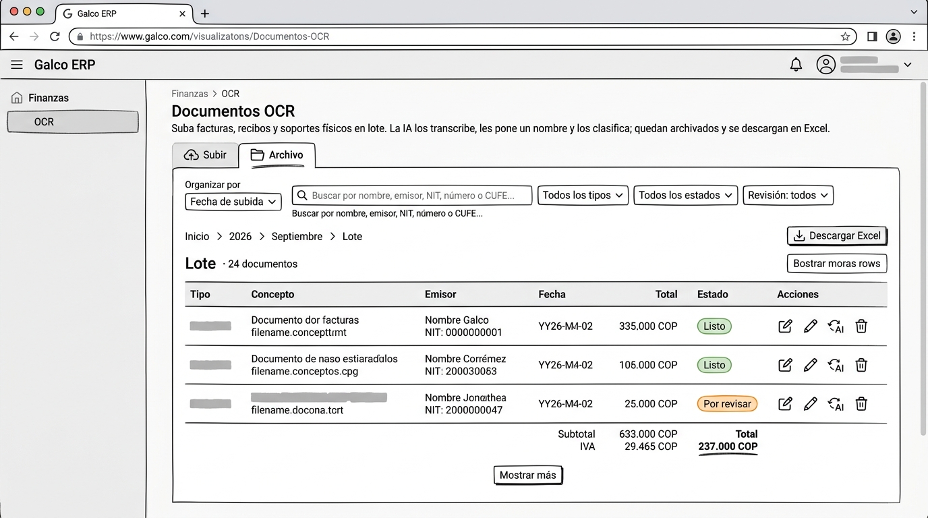
Task: Open a new browser tab
Action: (x=205, y=13)
